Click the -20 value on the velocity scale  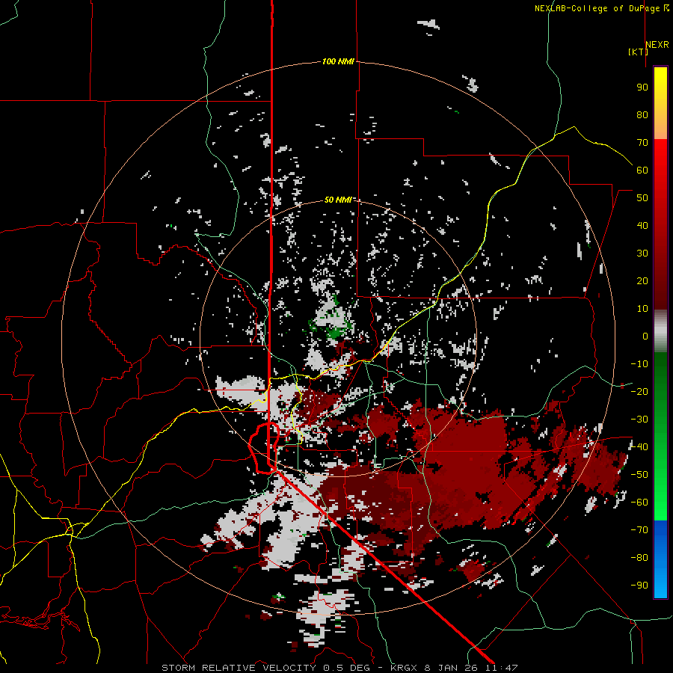coord(639,391)
